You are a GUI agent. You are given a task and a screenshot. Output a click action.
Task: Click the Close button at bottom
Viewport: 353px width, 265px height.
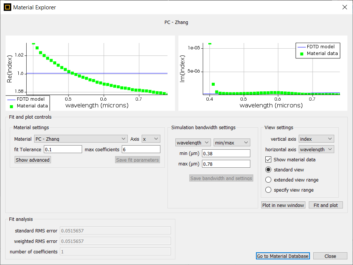330,256
